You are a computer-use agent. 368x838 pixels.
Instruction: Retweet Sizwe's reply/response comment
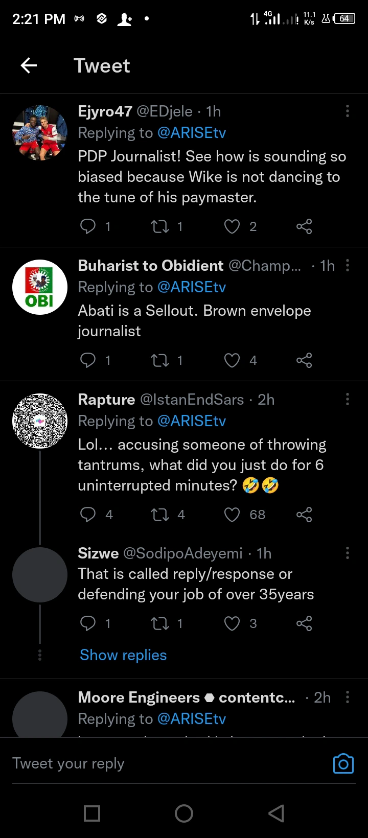[x=160, y=623]
